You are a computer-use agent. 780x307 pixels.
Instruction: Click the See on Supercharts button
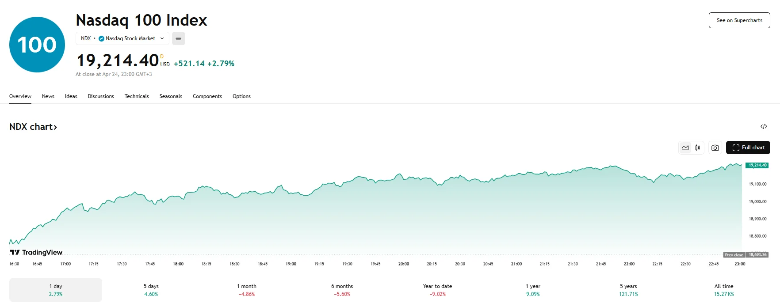click(739, 20)
